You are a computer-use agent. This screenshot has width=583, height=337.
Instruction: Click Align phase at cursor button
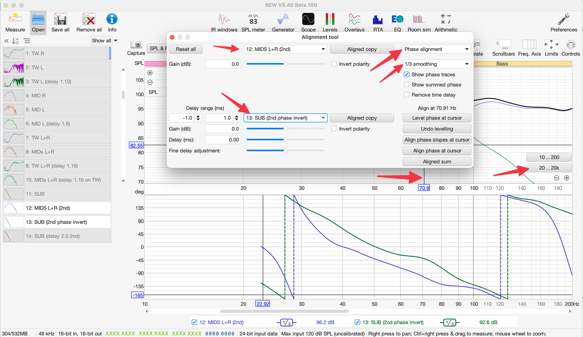point(437,151)
